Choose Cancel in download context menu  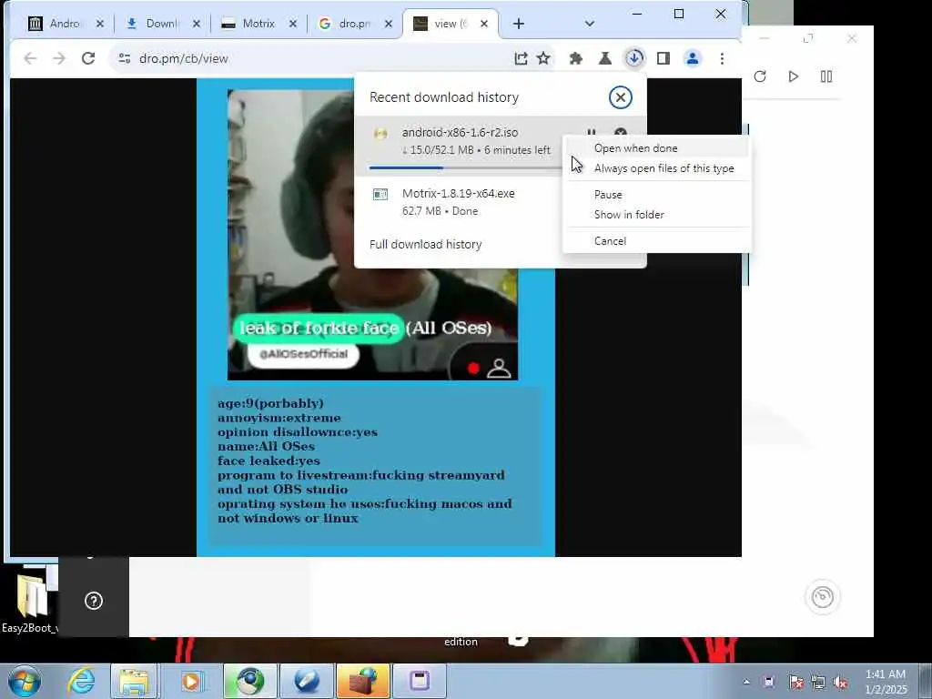point(610,240)
